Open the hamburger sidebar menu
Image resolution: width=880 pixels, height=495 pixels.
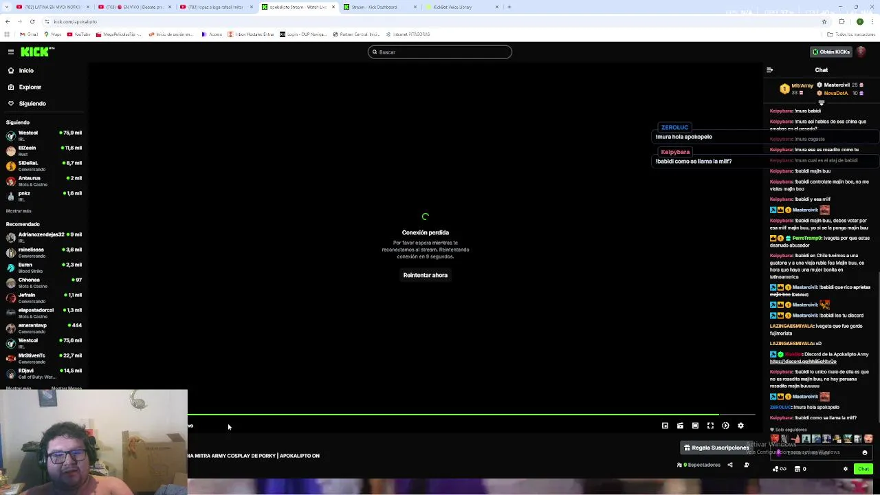click(11, 52)
